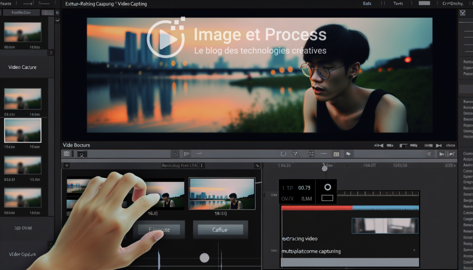Click the skip-to-end icon at toolbar right

442,154
